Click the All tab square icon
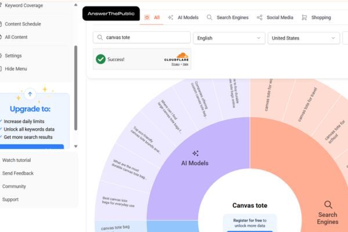Viewport: 348px width, 232px height. tap(147, 17)
